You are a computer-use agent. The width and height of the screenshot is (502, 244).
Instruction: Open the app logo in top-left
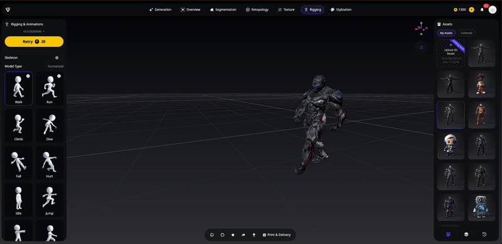8,9
